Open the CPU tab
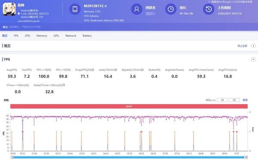The width and height of the screenshot is (258, 160). [x=28, y=36]
